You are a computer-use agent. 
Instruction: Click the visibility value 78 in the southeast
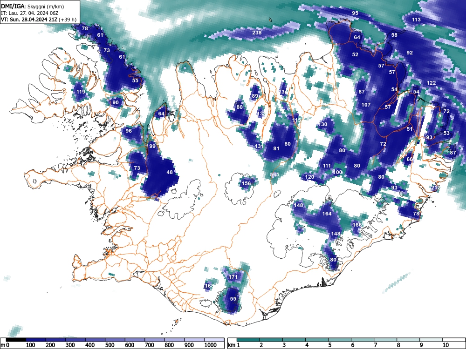(416, 214)
